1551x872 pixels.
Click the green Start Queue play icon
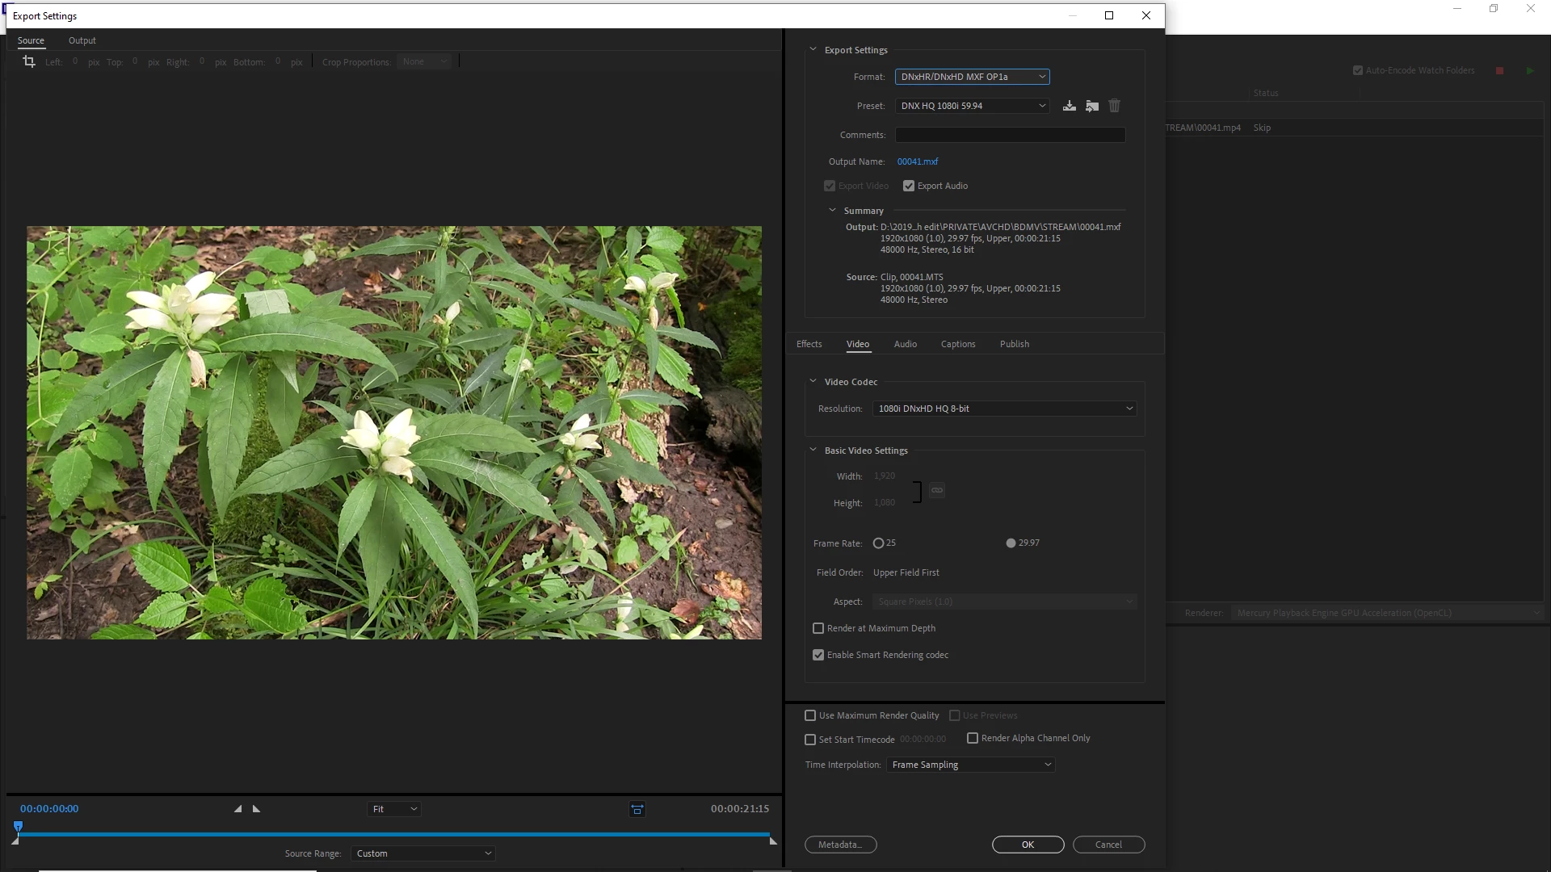pyautogui.click(x=1530, y=71)
